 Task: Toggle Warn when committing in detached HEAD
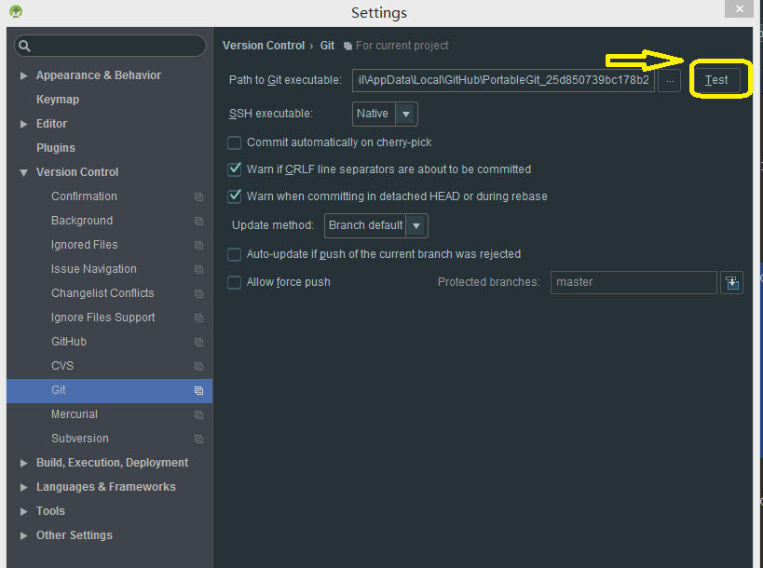(x=234, y=196)
